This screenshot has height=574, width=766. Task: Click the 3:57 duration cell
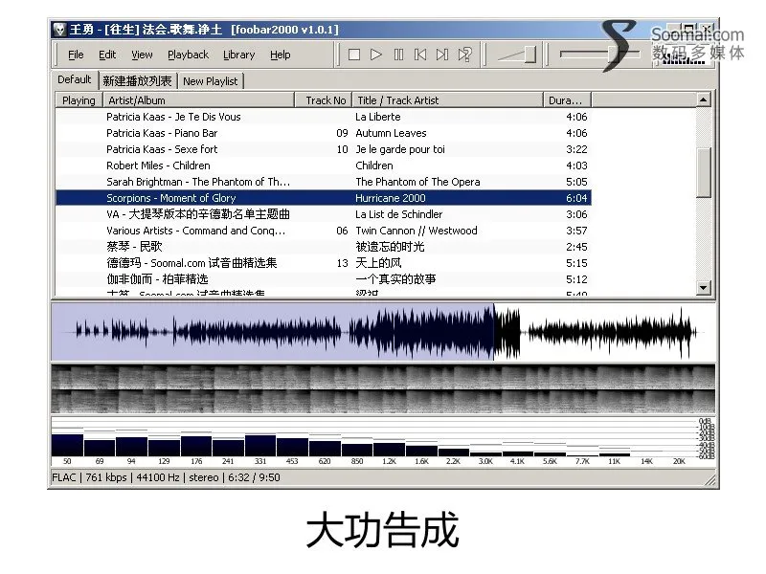pos(576,231)
